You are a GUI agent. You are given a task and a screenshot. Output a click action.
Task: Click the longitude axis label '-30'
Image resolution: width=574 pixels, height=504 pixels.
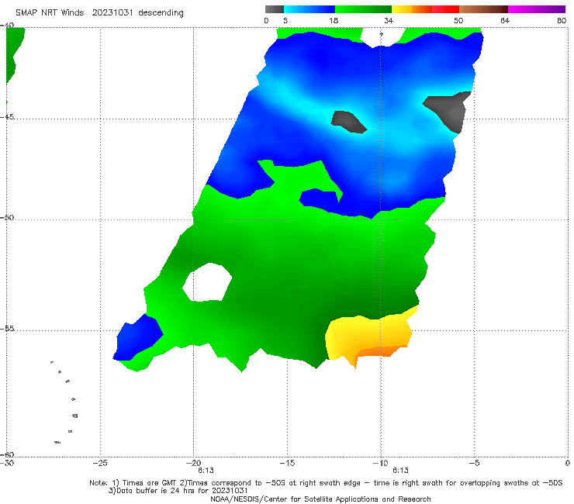[7, 463]
